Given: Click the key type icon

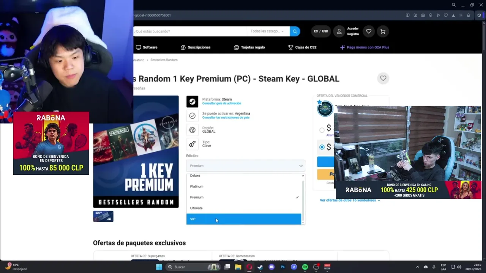Looking at the screenshot, I should tap(192, 144).
